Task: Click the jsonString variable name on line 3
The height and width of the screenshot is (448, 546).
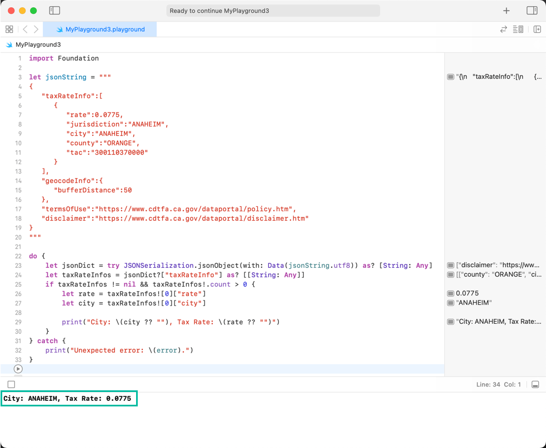Action: point(66,77)
